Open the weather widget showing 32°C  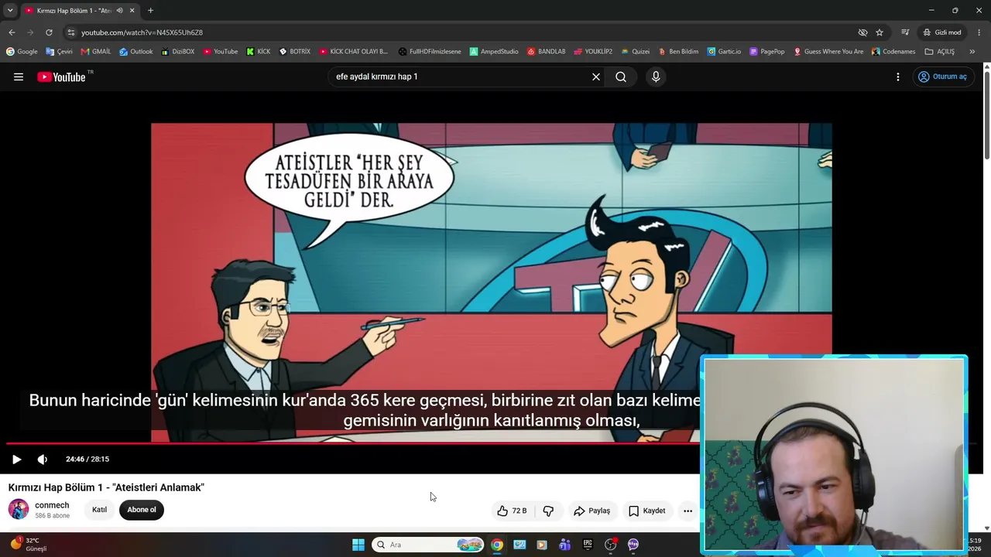[28, 545]
